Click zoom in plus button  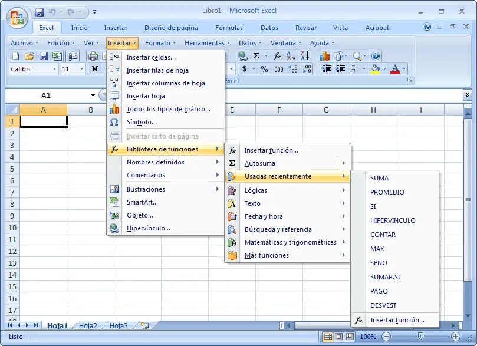[x=455, y=337]
